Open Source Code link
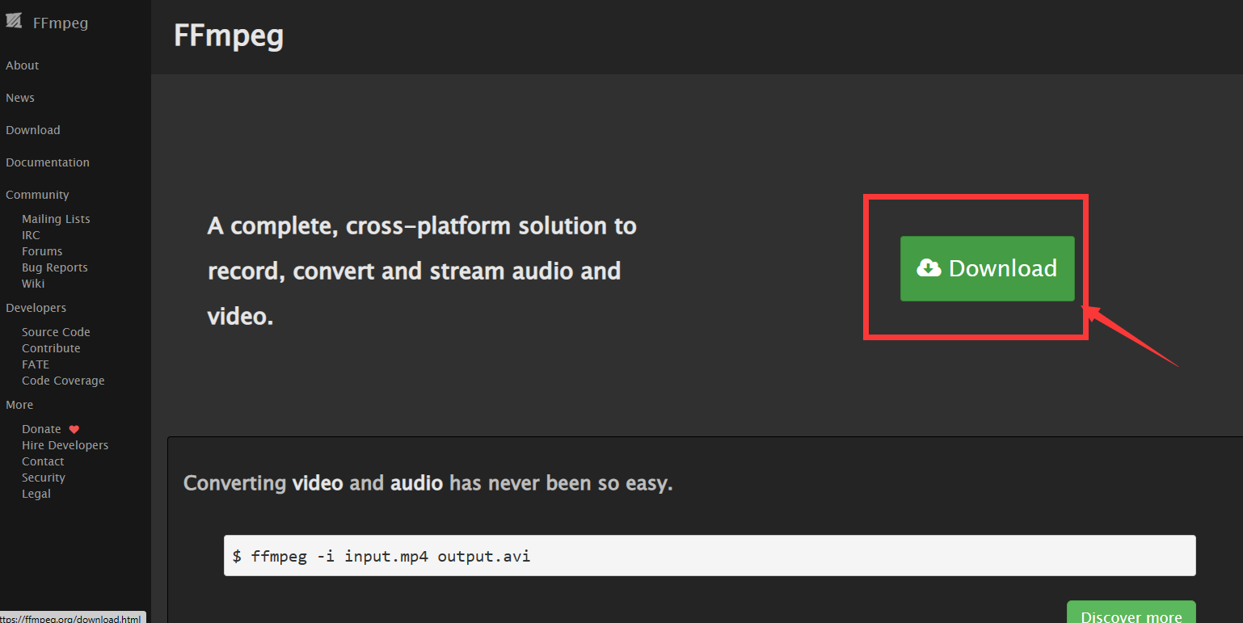1243x623 pixels. (56, 332)
